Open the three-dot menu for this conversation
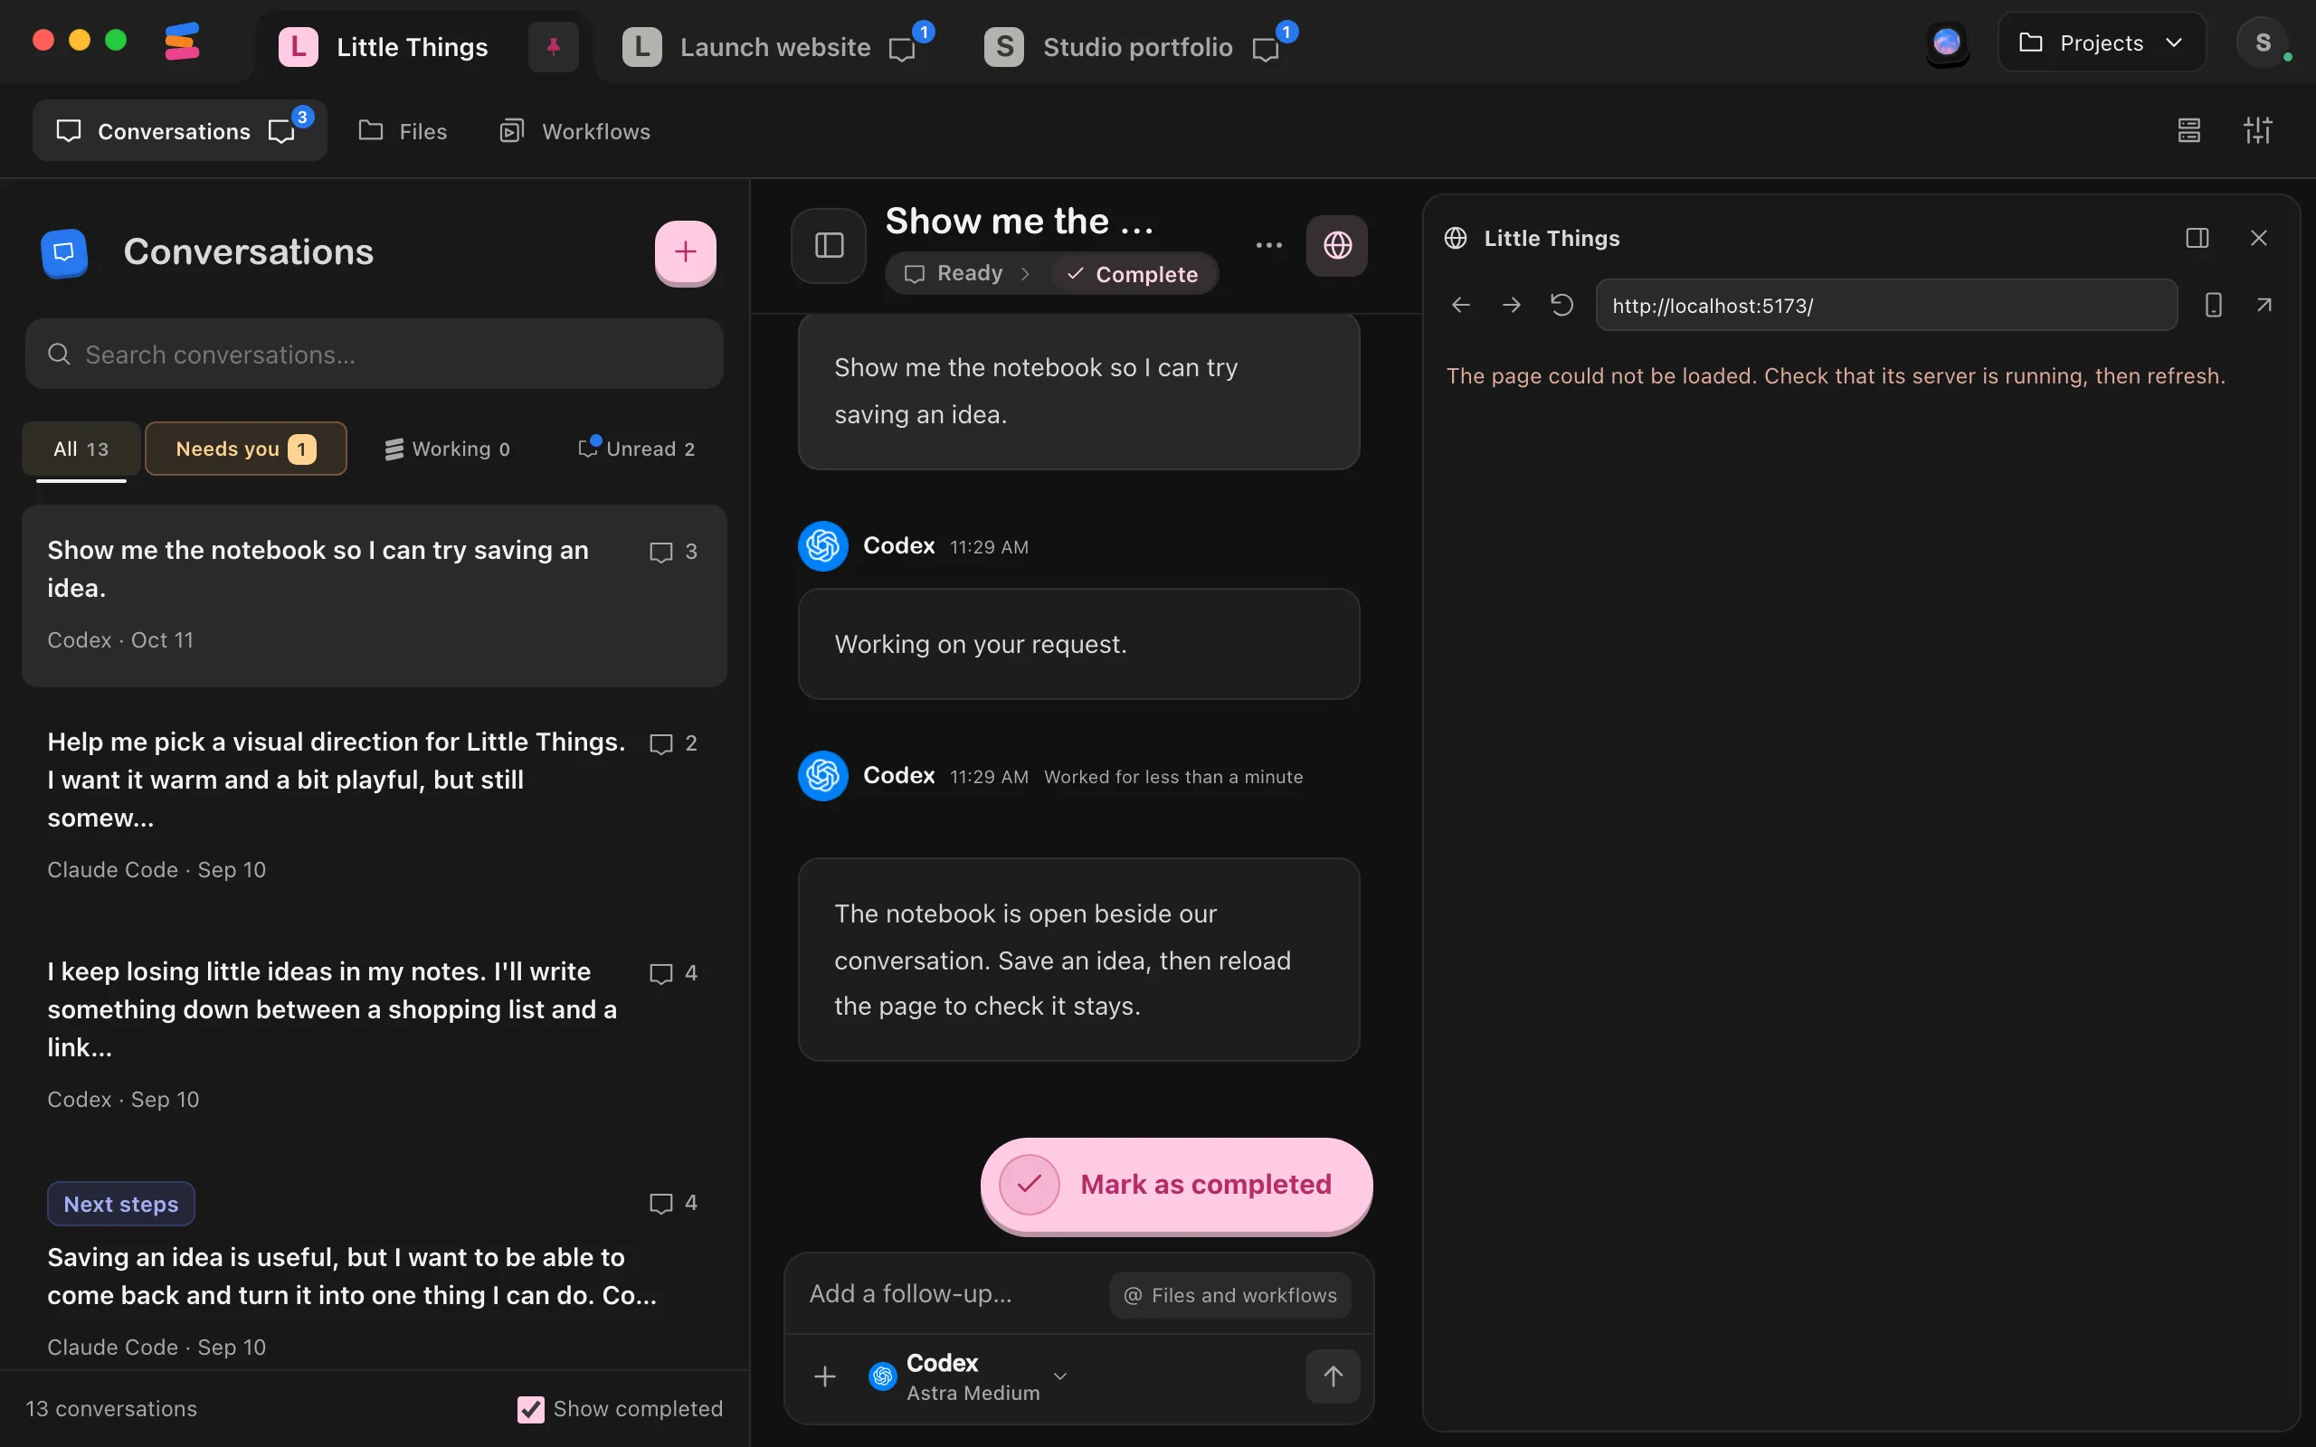 pyautogui.click(x=1269, y=245)
